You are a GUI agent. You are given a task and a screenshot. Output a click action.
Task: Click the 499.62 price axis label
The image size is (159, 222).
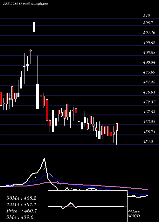(149, 42)
